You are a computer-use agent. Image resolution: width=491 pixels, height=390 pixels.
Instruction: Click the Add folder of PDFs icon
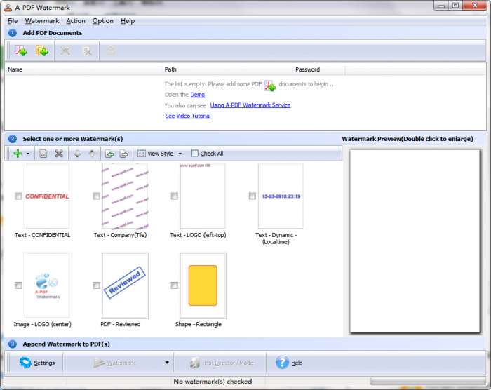coord(41,51)
